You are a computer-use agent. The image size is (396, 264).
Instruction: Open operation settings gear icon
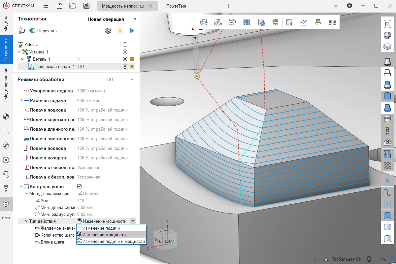108,31
